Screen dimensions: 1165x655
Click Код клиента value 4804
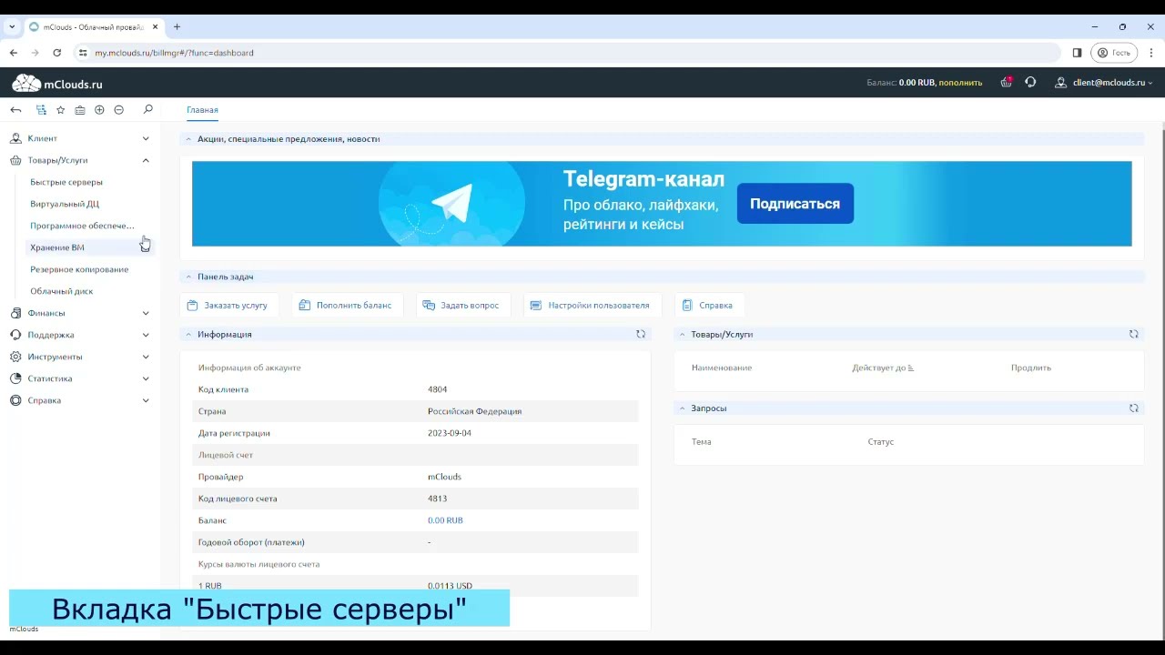click(437, 389)
